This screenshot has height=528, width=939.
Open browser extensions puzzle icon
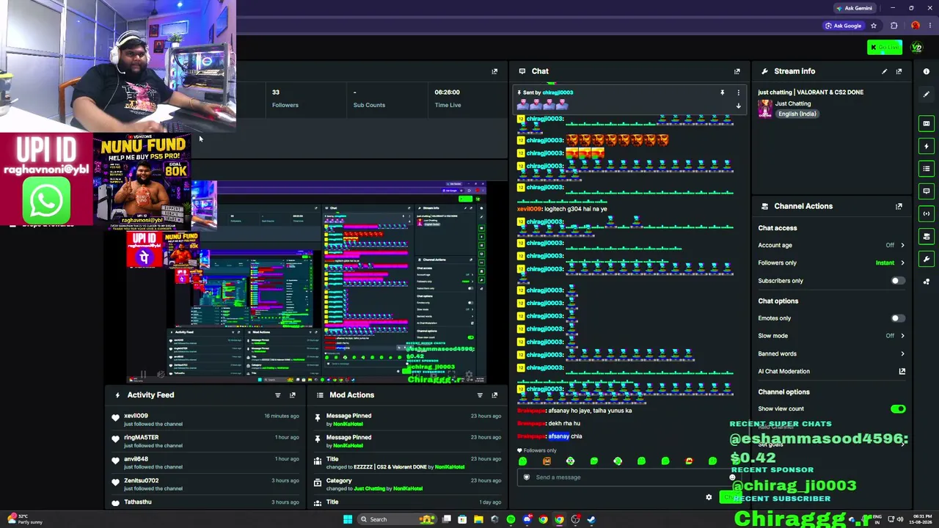(894, 26)
